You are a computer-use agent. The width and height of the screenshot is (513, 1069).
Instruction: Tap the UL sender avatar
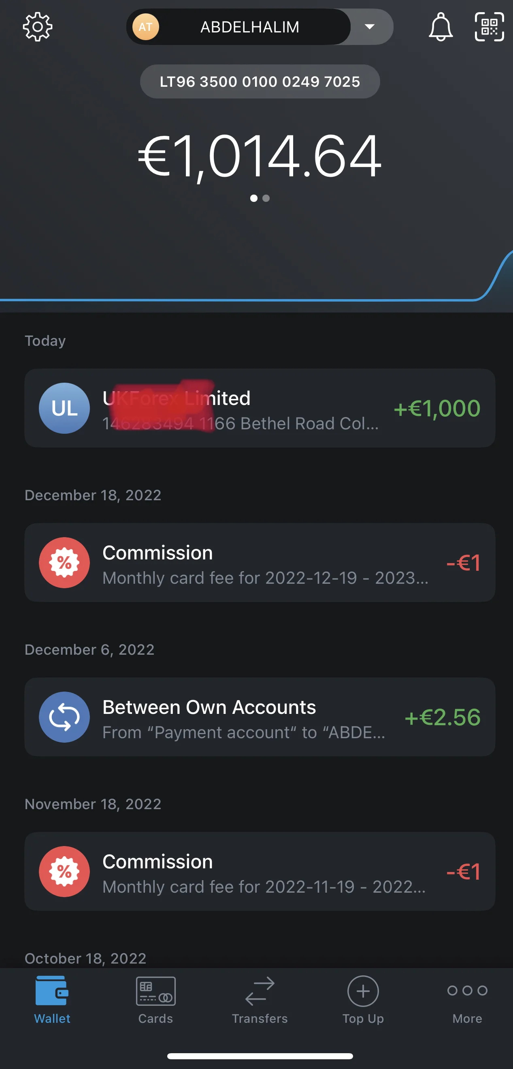[64, 408]
